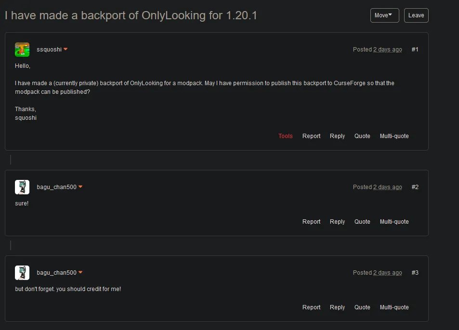459x330 pixels.
Task: Quote the 'you should credit for me' post
Action: [362, 307]
